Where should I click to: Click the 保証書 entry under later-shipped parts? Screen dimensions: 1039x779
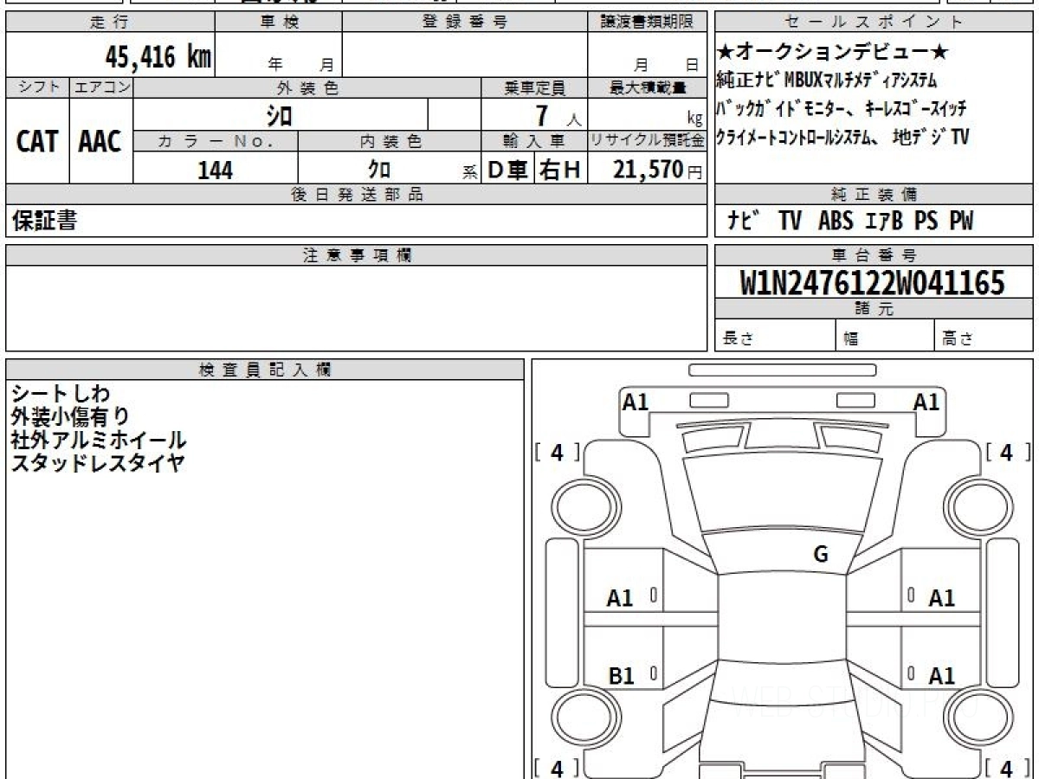pos(44,222)
